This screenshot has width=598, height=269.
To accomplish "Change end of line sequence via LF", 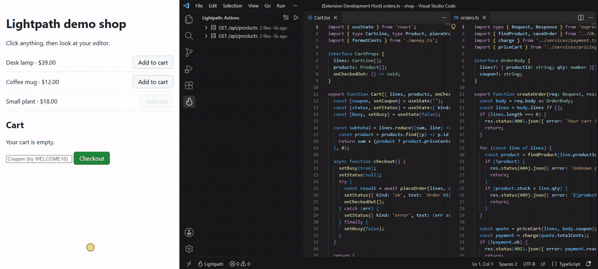I will point(543,264).
